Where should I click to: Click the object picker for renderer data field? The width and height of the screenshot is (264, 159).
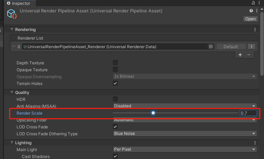click(211, 46)
